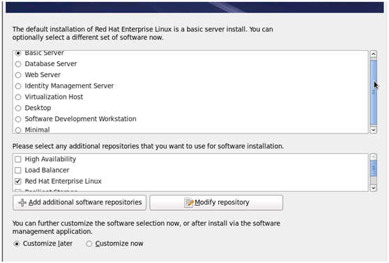Select the Desktop installation option
Screen dimensions: 389x263
(18, 109)
